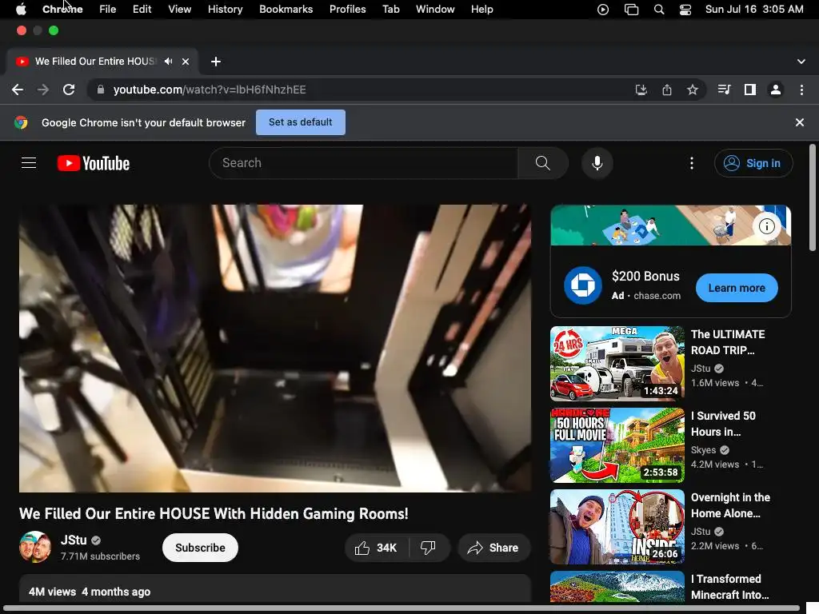
Task: Open the History menu
Action: click(225, 10)
